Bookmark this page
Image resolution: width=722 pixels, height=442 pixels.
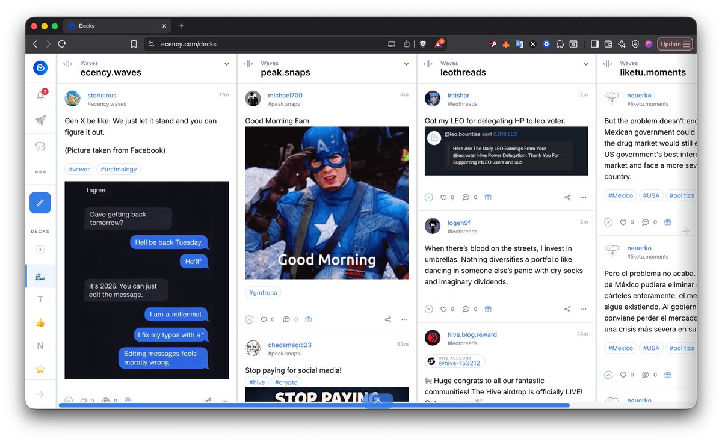(134, 44)
